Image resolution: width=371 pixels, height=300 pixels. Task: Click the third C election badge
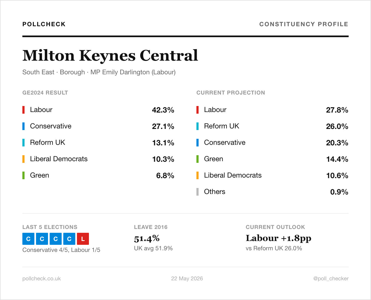tap(56, 239)
